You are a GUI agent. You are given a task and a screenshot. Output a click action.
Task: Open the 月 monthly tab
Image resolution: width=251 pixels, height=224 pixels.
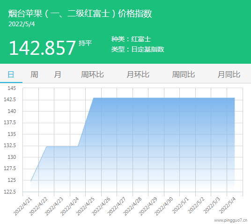click(57, 75)
